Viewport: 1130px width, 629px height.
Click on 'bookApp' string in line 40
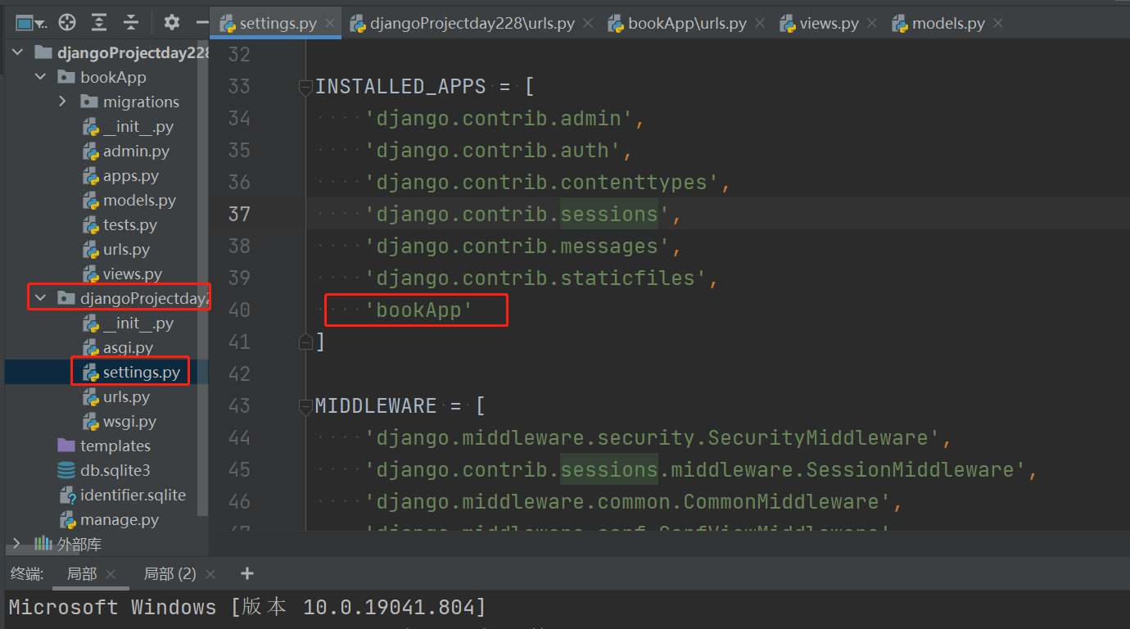[x=418, y=310]
